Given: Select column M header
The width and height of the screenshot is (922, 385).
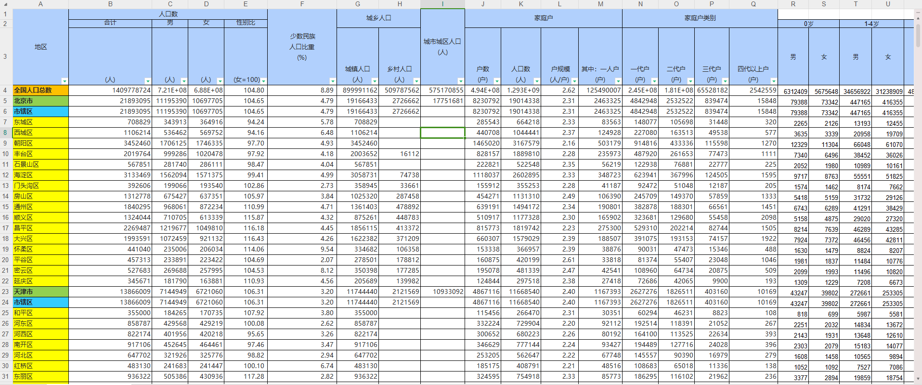Looking at the screenshot, I should 600,4.
